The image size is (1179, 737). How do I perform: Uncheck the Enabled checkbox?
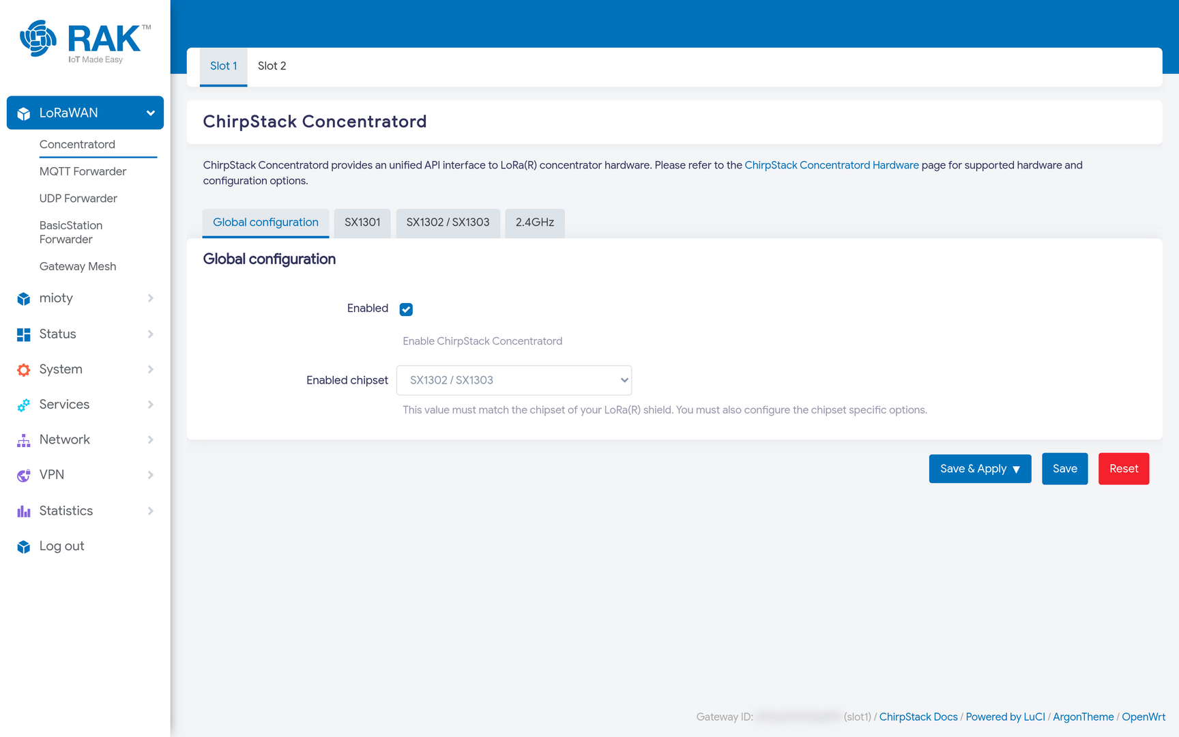click(x=406, y=309)
